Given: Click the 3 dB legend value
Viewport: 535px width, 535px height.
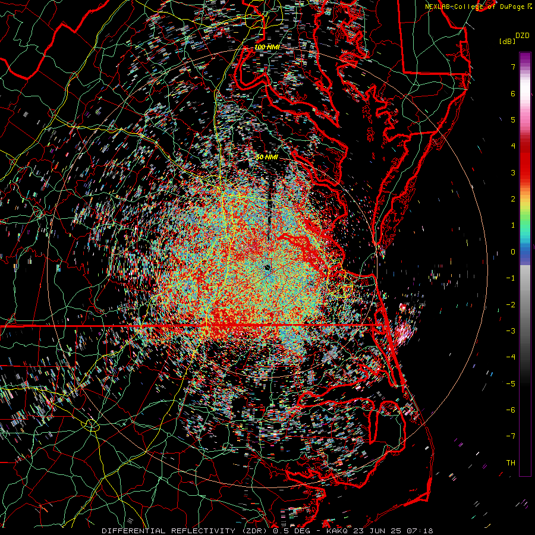Looking at the screenshot, I should click(x=513, y=172).
